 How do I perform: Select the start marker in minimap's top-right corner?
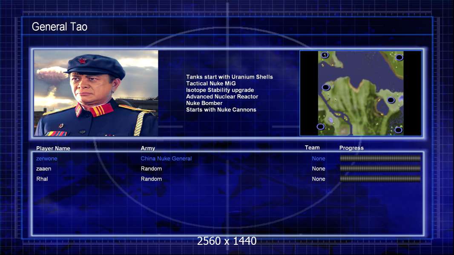(x=399, y=57)
